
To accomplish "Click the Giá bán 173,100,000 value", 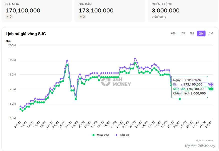I will [96, 10].
